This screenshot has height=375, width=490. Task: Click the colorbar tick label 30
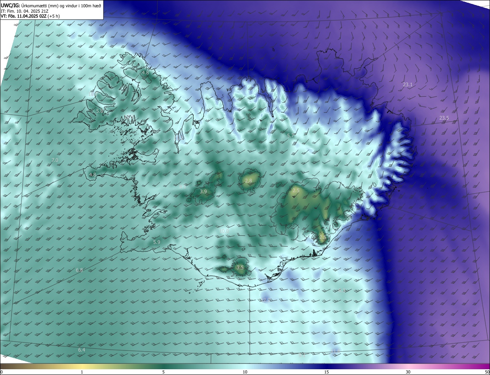408,372
